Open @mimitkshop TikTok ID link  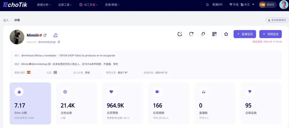(47, 42)
